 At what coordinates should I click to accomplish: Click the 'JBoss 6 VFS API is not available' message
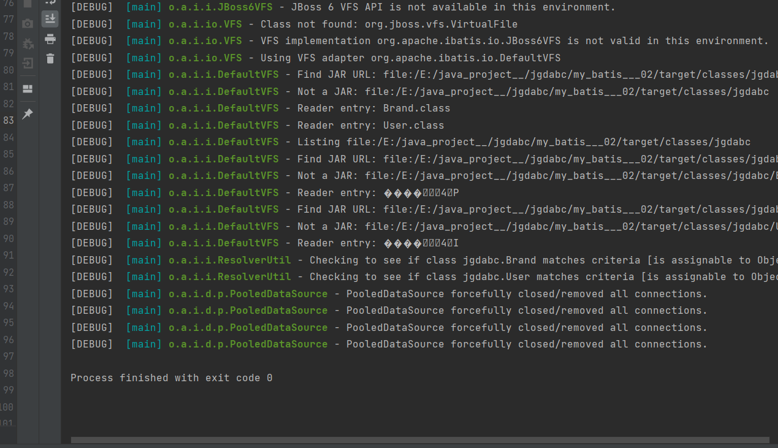(x=453, y=8)
